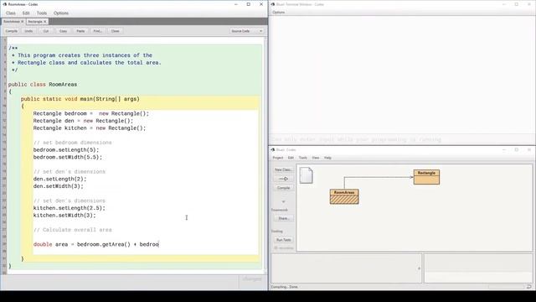This screenshot has width=536, height=302.
Task: Open the Edit menu in BlueJ main window
Action: coord(291,158)
